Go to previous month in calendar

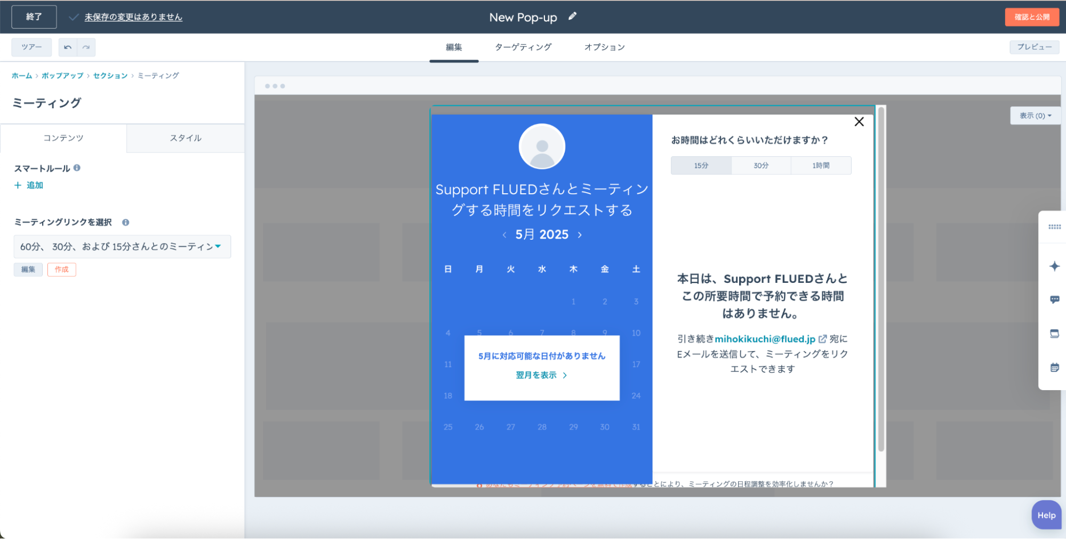pyautogui.click(x=504, y=235)
